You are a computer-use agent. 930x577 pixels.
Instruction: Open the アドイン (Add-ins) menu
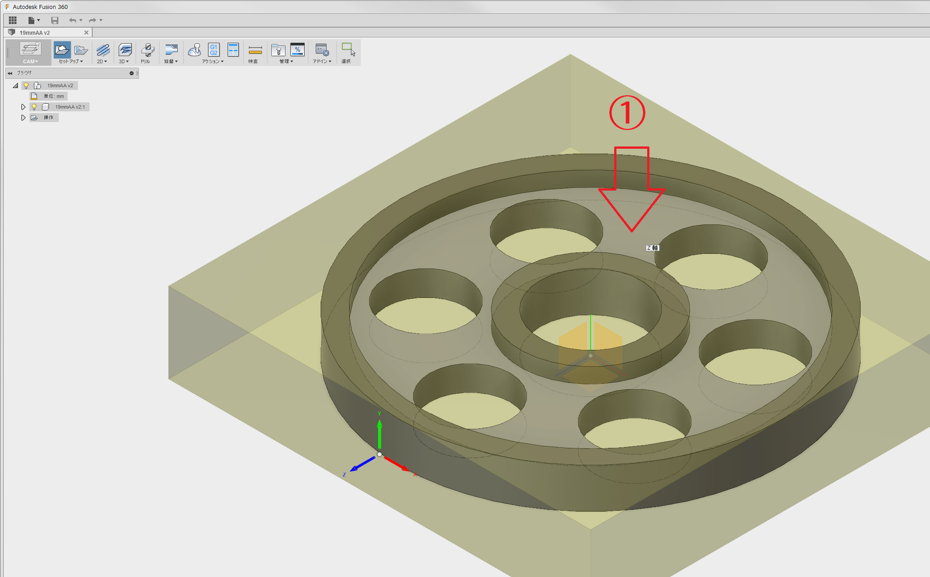click(322, 61)
